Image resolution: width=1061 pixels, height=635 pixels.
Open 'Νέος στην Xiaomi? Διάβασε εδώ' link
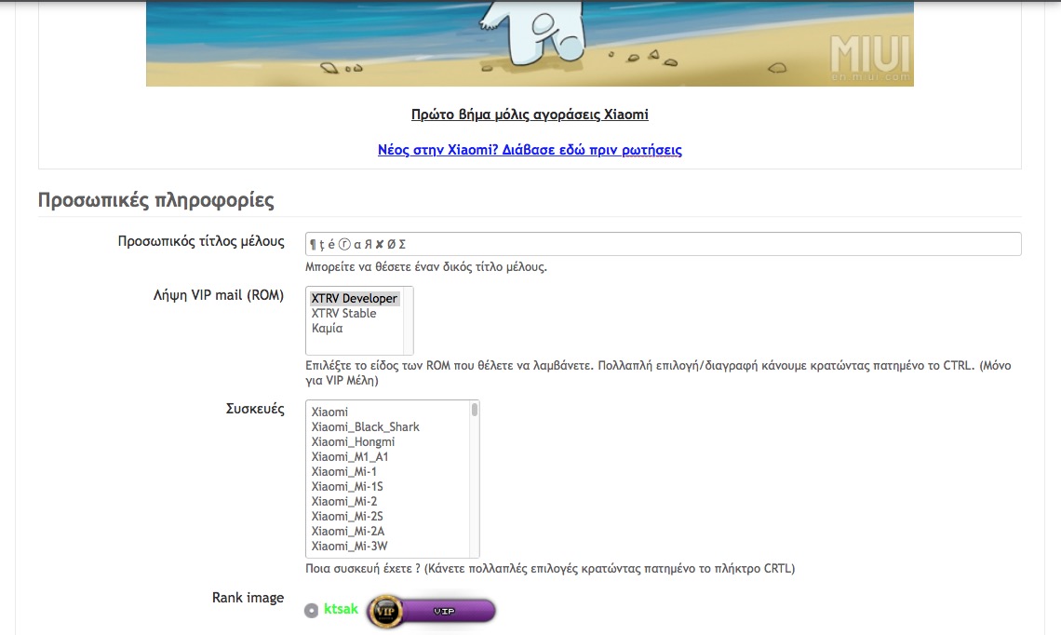(x=530, y=150)
